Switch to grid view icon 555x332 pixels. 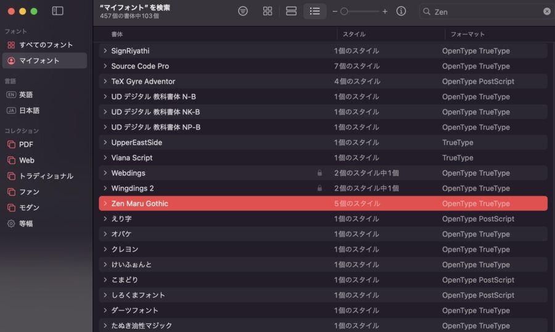268,11
